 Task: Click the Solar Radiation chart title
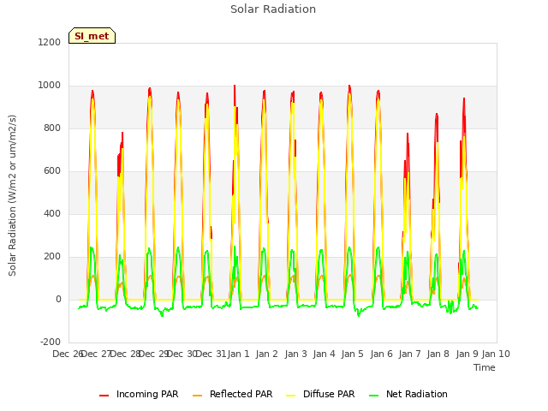click(x=273, y=9)
